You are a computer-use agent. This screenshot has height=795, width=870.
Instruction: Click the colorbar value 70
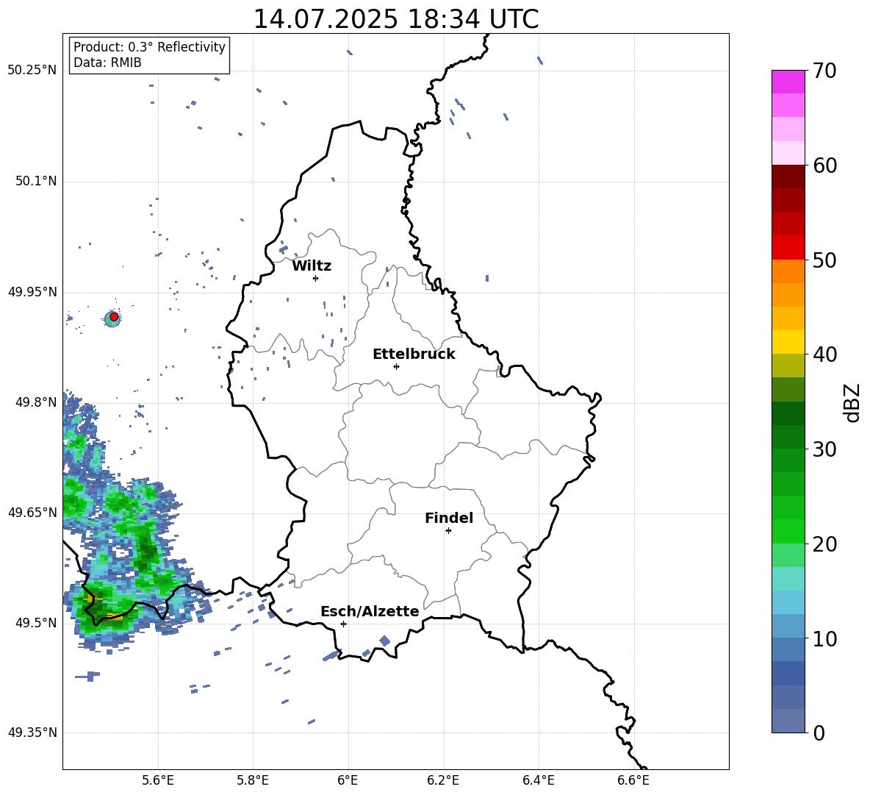click(x=824, y=71)
